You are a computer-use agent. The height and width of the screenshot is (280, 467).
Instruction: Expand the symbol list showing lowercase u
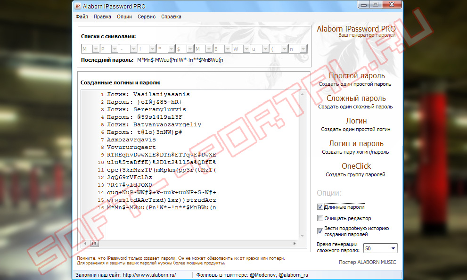(x=265, y=49)
